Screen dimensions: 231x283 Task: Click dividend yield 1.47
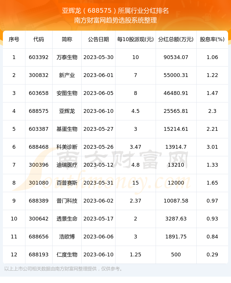[212, 93]
